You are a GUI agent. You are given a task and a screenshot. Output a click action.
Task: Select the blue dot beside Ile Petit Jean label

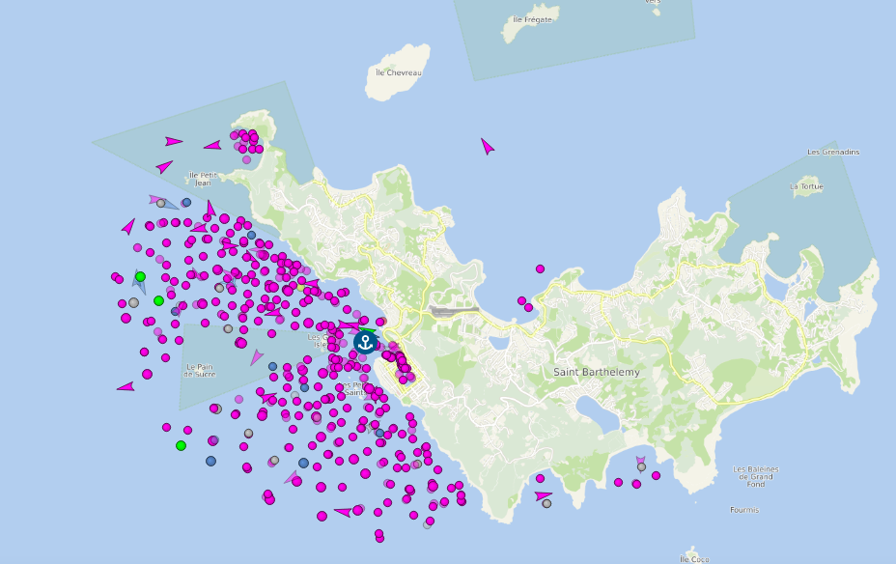point(186,203)
